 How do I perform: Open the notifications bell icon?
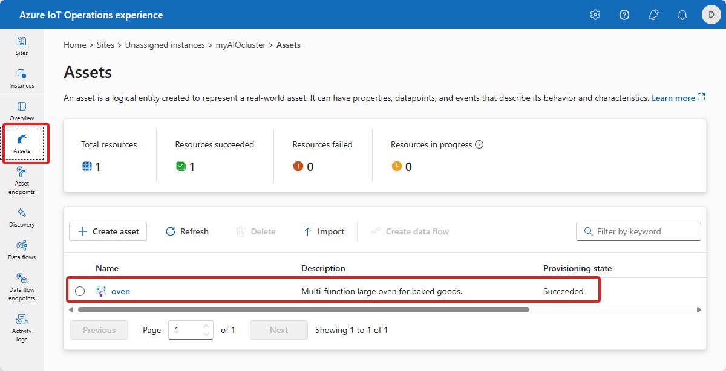pyautogui.click(x=682, y=15)
